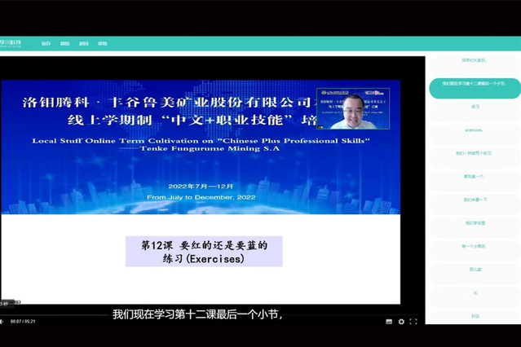Click the second menu item in teal header

64,43
